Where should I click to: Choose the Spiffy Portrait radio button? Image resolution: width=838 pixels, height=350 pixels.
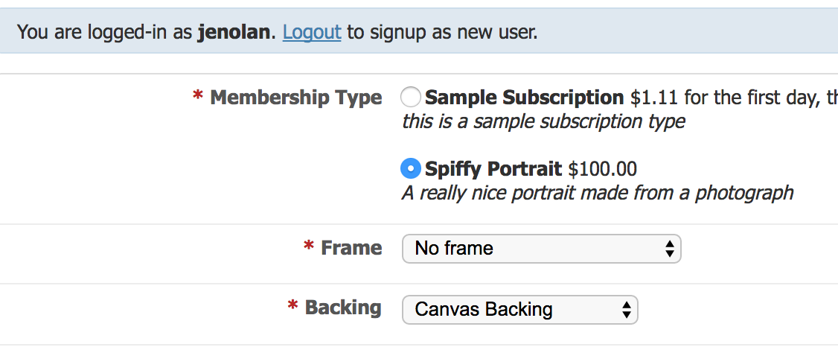[410, 169]
